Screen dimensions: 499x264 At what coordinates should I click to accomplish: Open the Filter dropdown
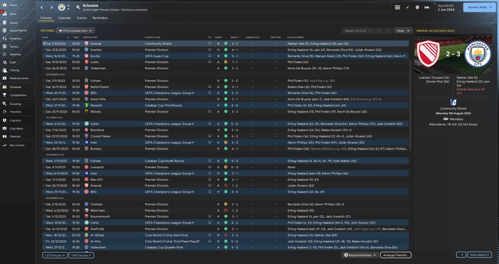pyautogui.click(x=403, y=30)
